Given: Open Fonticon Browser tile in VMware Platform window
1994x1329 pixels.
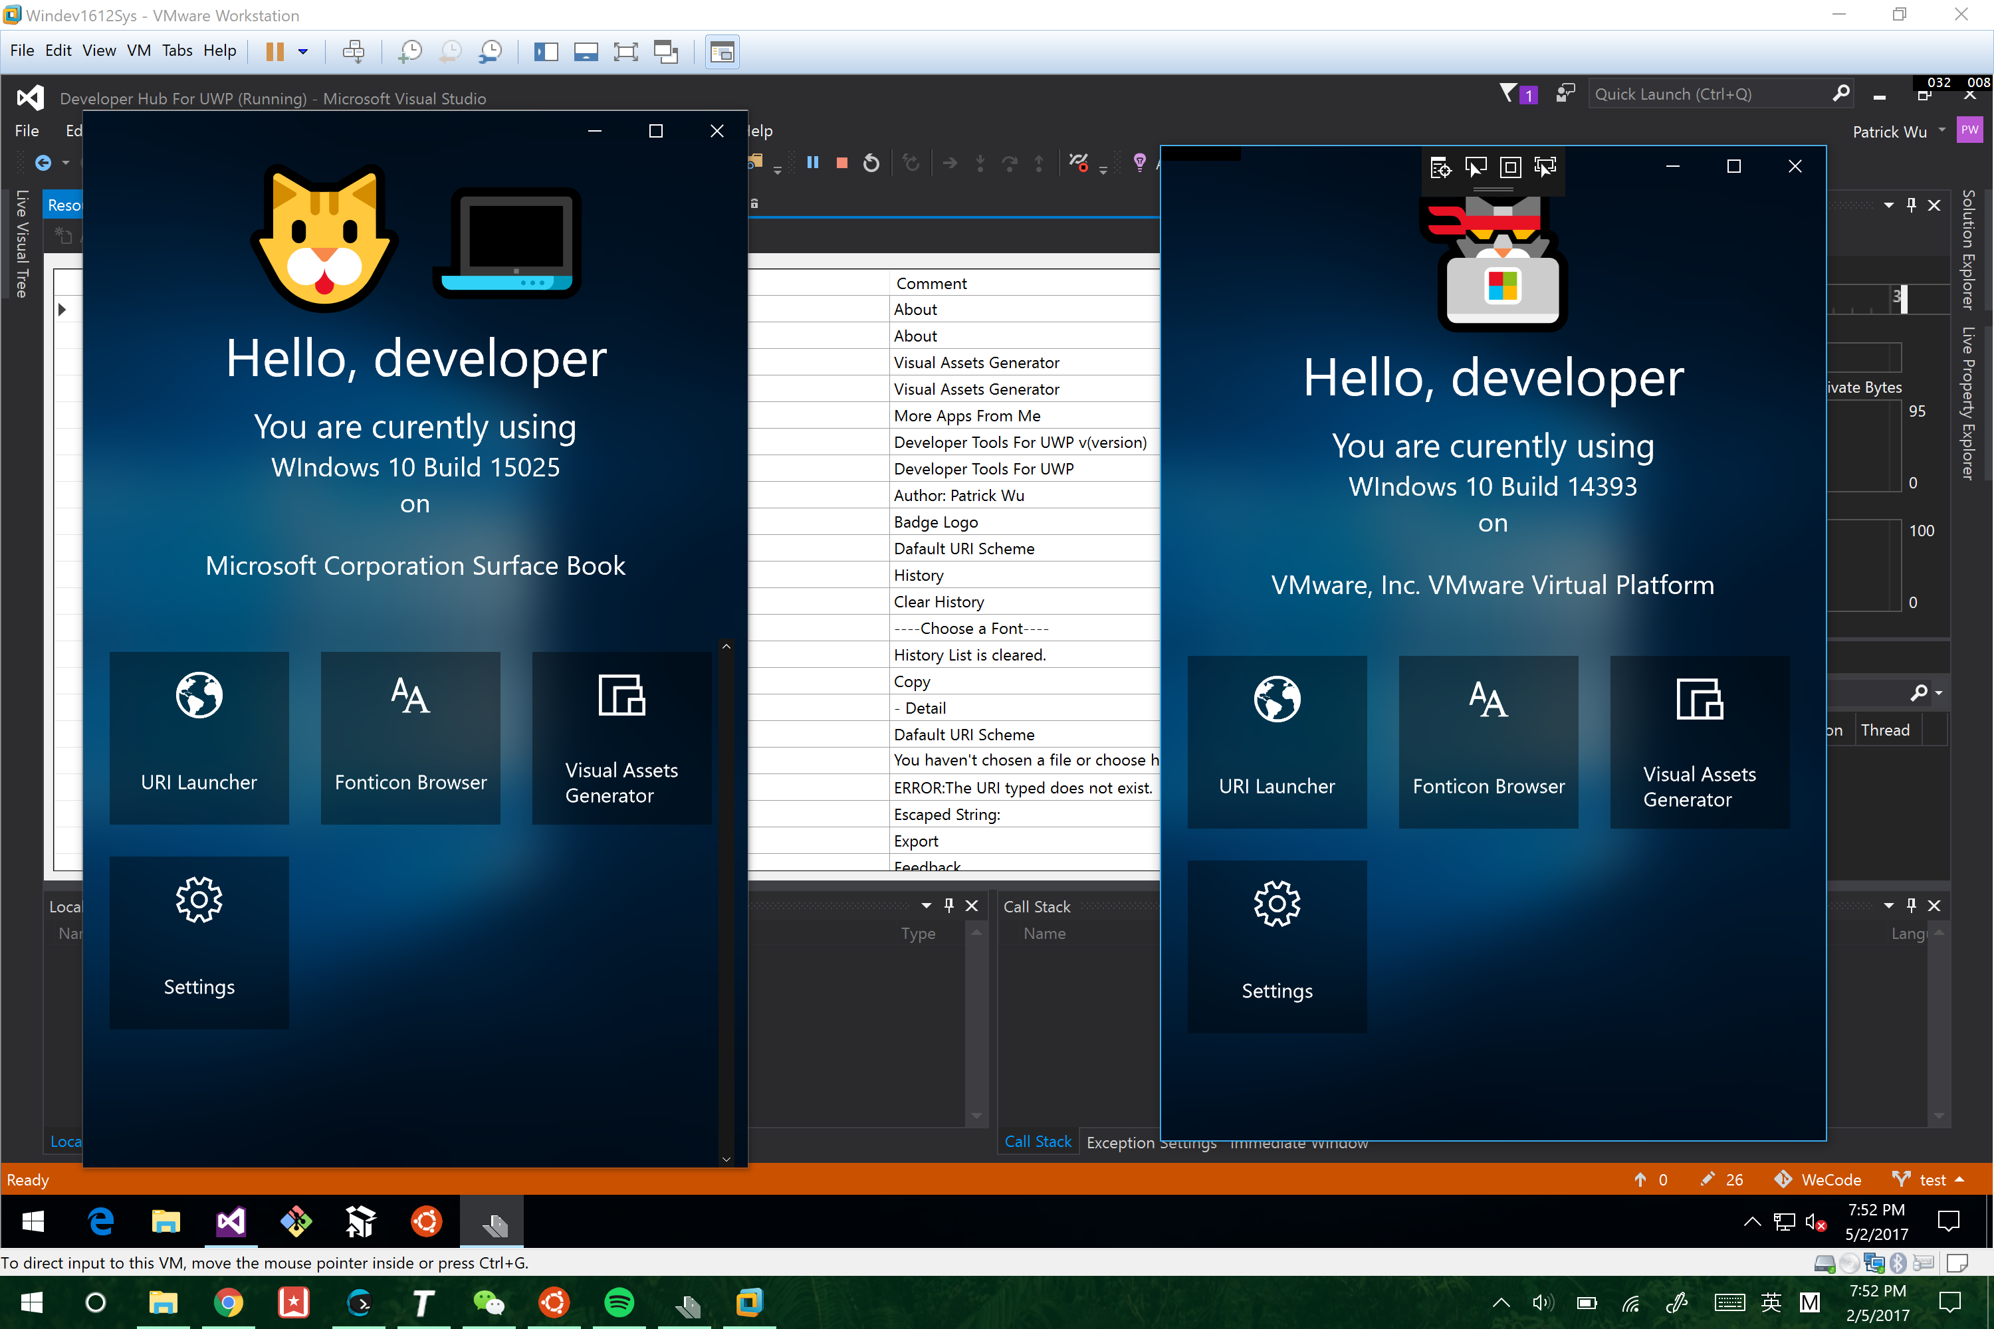Looking at the screenshot, I should coord(1489,742).
